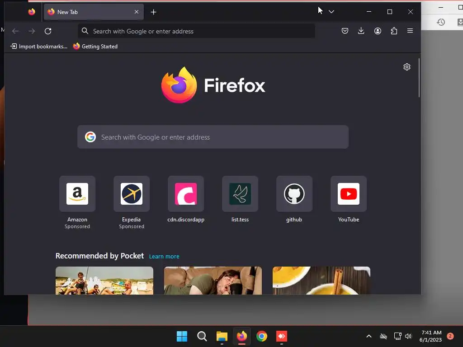The width and height of the screenshot is (463, 347).
Task: Open the beach family Pocket story
Action: click(104, 281)
